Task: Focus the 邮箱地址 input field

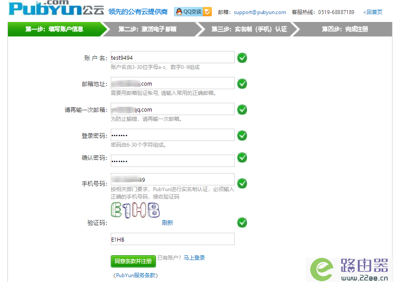Action: pos(172,83)
